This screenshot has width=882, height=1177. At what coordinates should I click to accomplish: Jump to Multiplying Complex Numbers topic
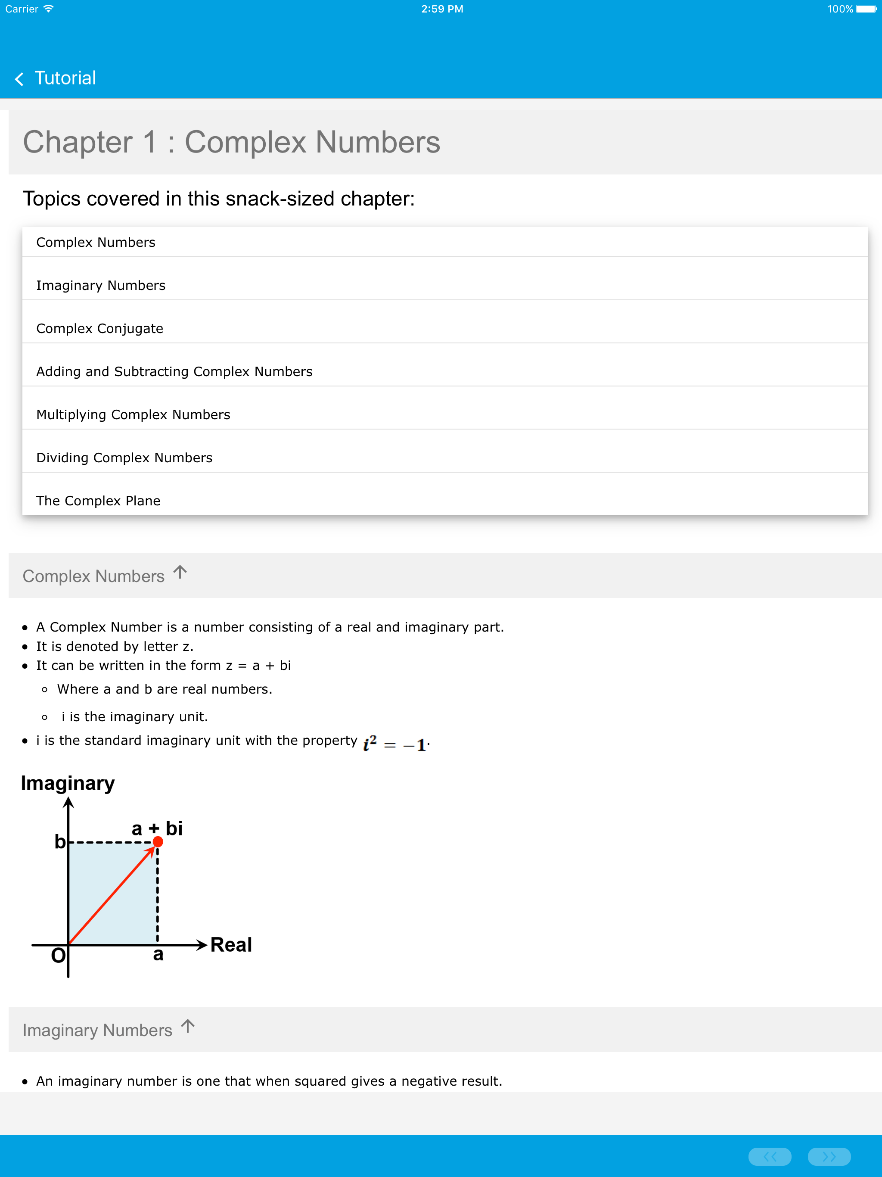coord(133,415)
